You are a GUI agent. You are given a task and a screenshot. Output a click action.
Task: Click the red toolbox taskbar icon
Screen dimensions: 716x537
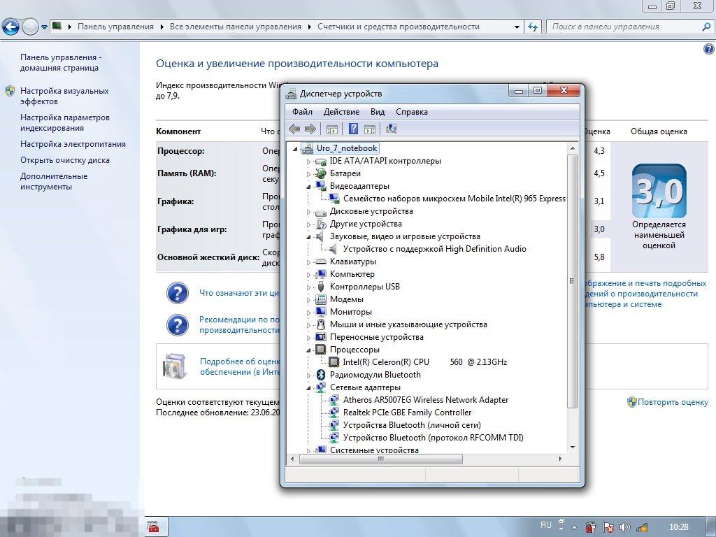coord(153,527)
